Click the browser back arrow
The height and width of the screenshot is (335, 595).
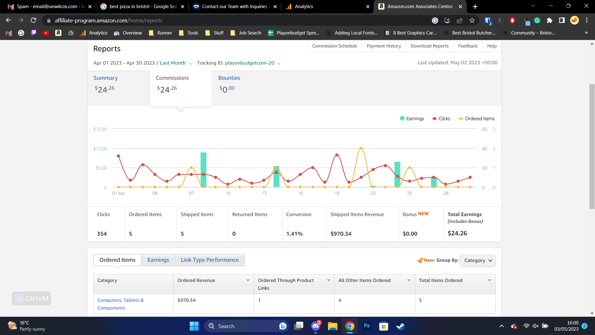(8, 20)
